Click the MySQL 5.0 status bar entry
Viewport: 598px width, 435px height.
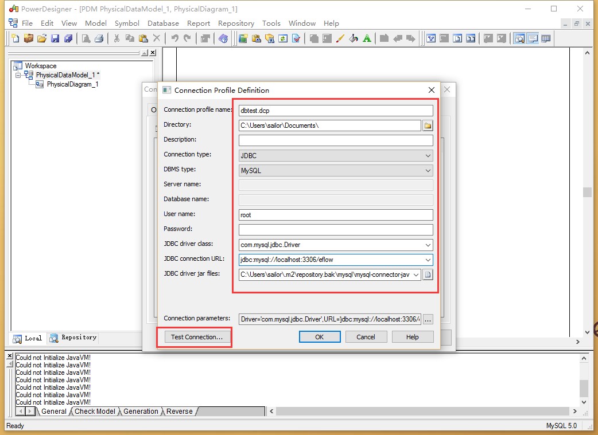click(561, 425)
